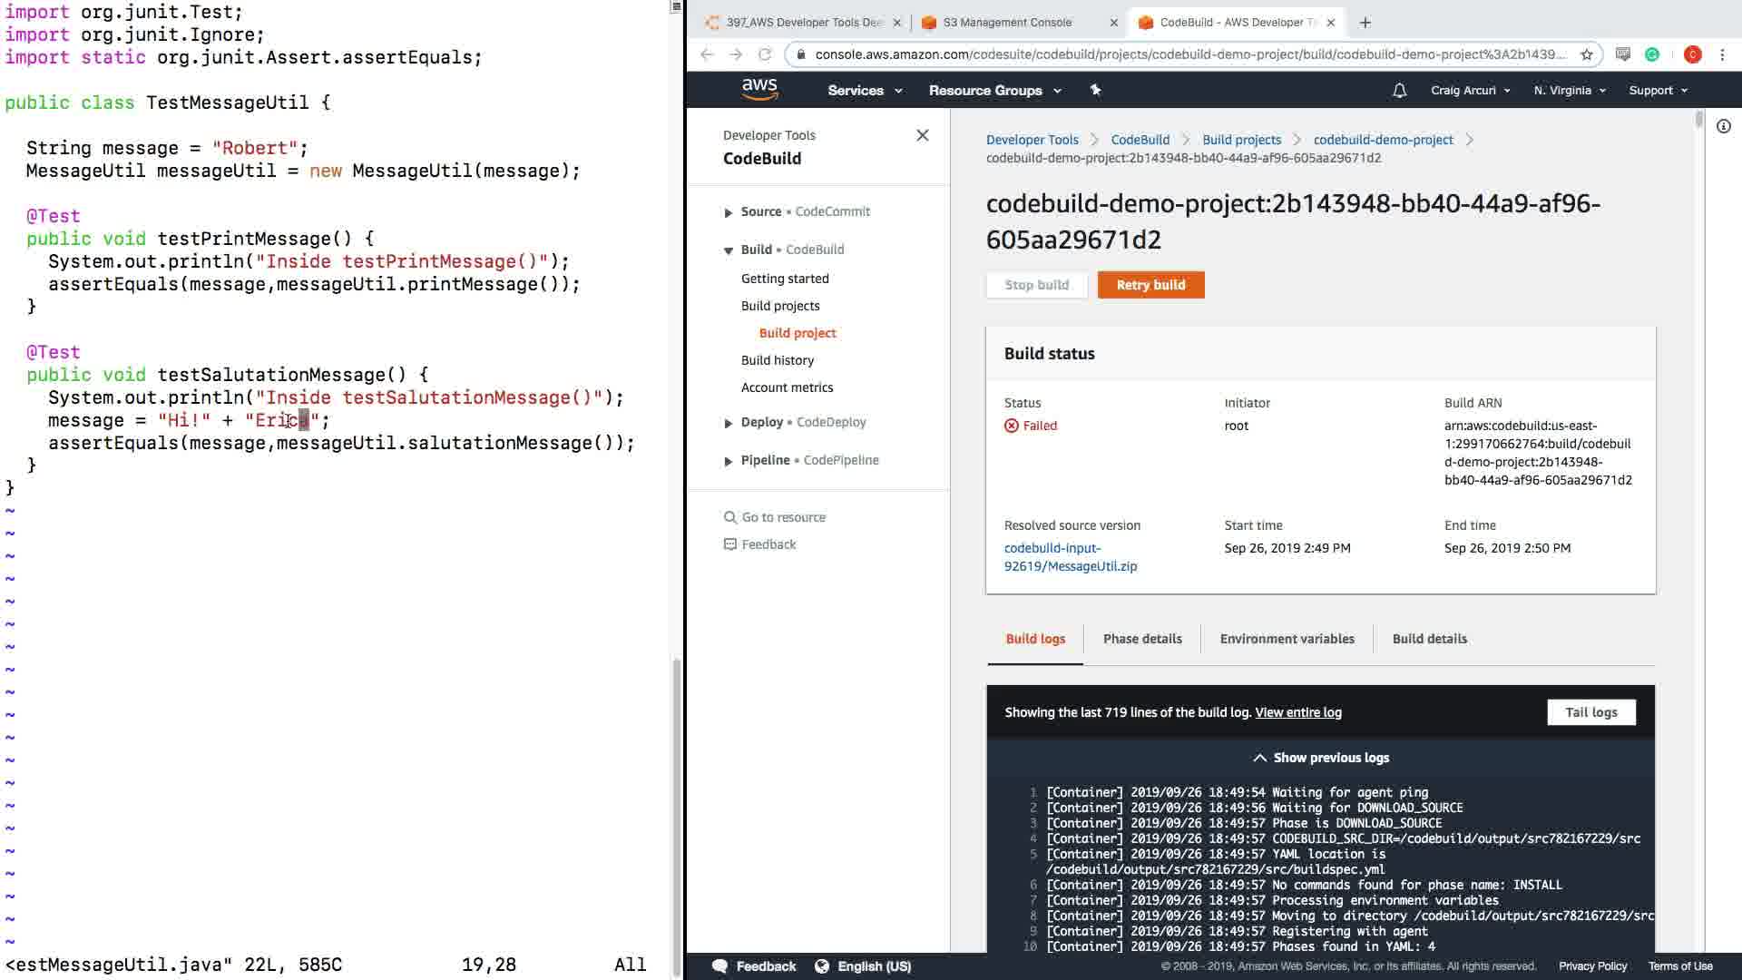Expand the Source CodeCommit section
Viewport: 1742px width, 980px height.
(728, 212)
